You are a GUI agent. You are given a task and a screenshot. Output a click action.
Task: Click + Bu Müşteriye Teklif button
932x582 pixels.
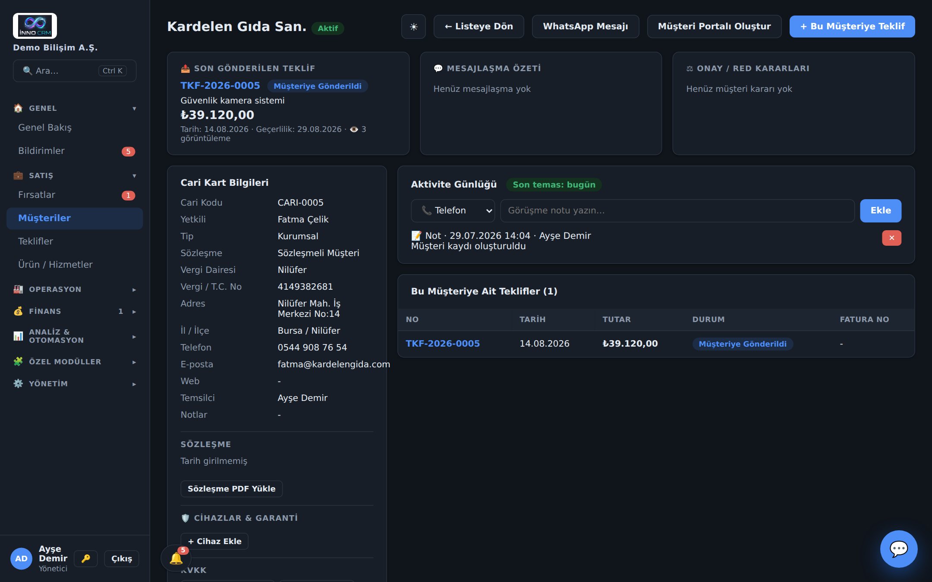(x=852, y=27)
